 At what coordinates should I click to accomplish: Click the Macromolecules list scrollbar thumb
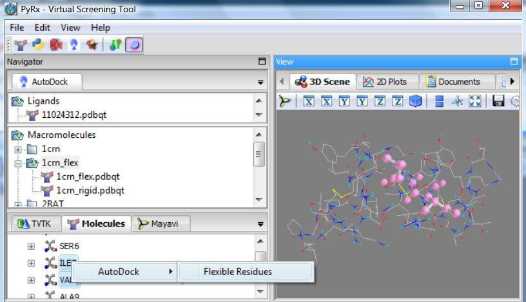coord(259,154)
